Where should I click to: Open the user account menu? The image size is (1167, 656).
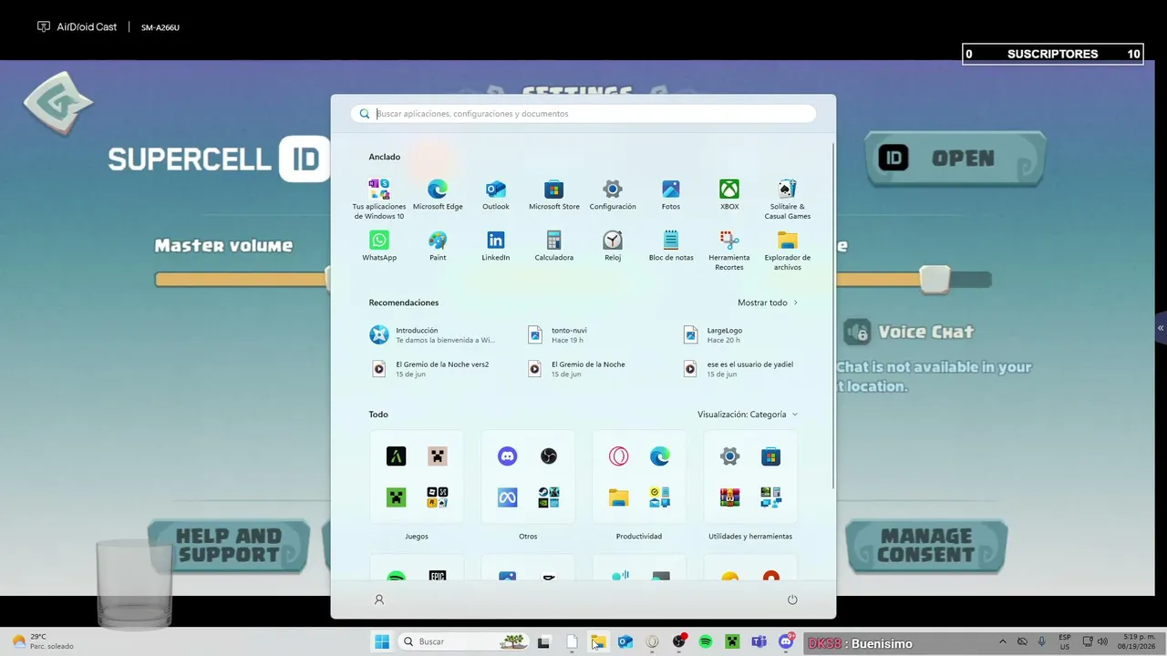[x=379, y=600]
